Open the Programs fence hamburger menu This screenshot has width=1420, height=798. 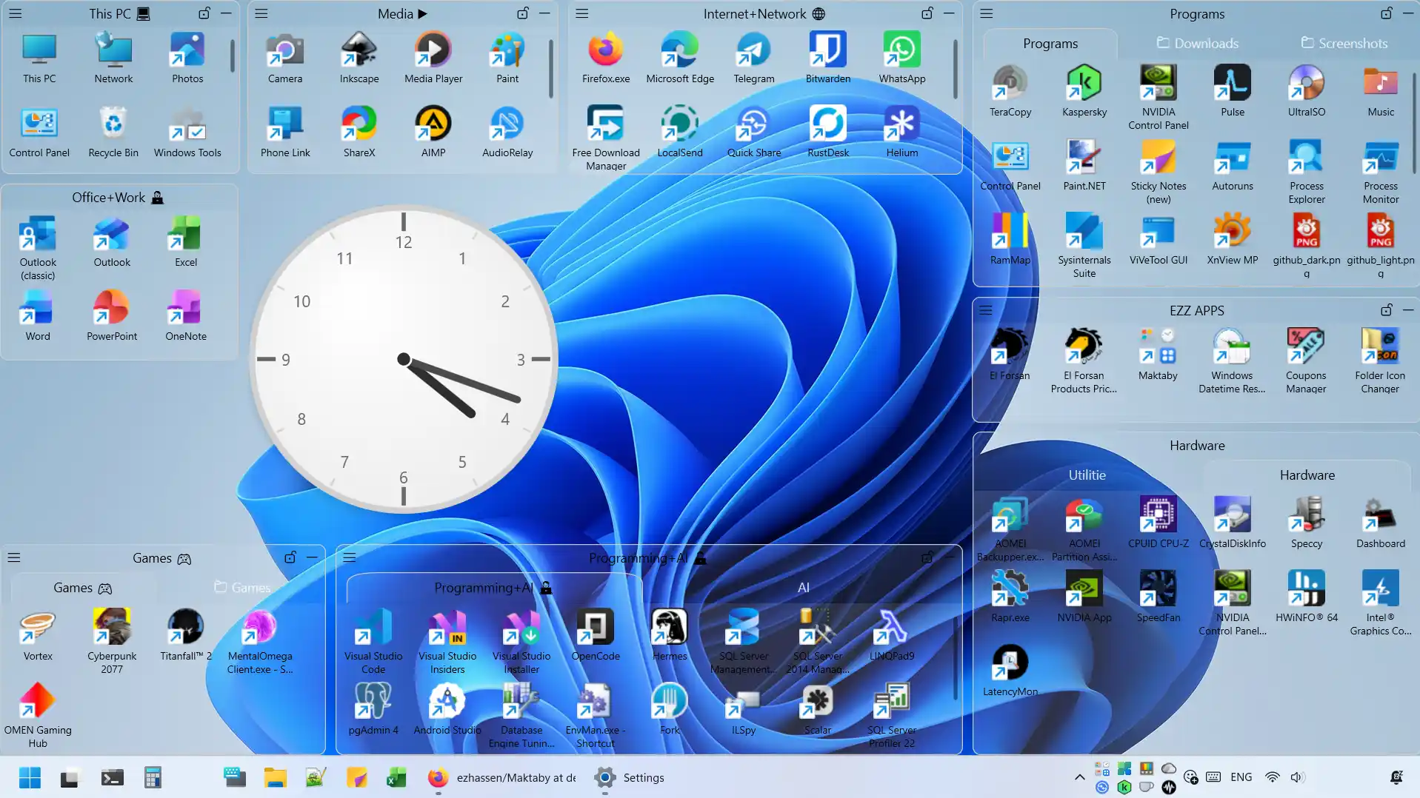coord(987,13)
